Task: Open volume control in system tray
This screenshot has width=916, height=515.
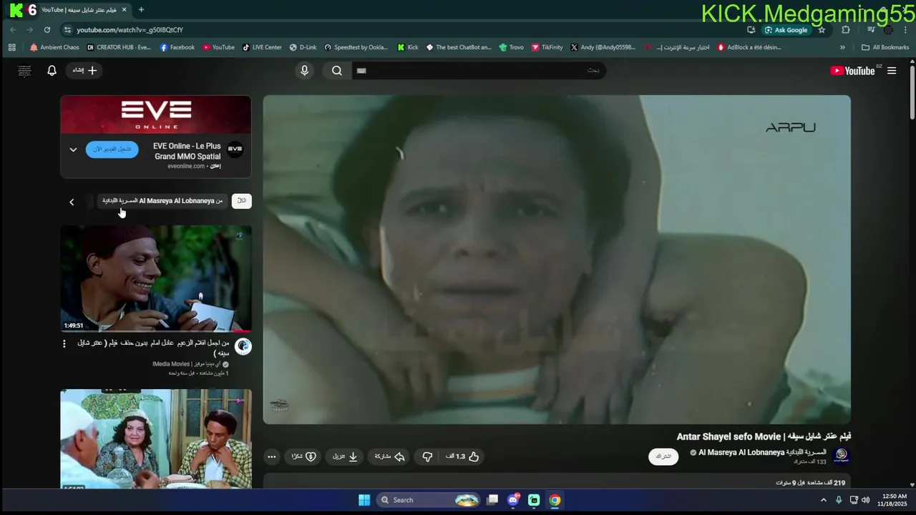Action: point(865,500)
